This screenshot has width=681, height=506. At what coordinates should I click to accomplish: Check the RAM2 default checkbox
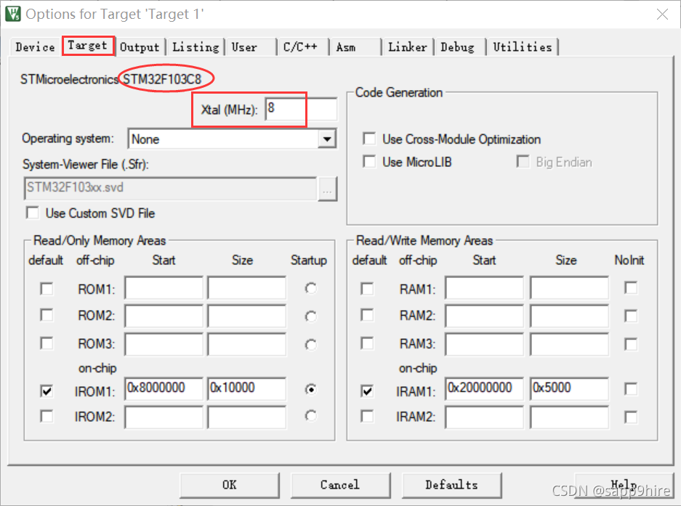click(367, 315)
